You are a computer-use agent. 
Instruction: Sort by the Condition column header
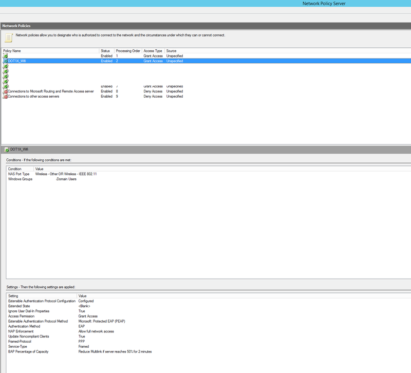(x=15, y=169)
